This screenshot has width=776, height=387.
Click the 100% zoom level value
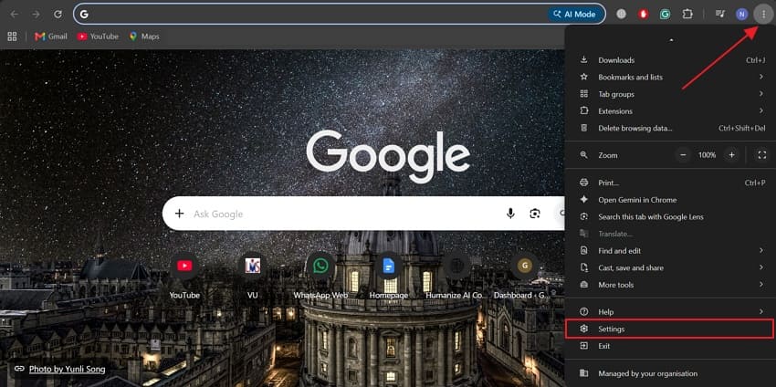pos(708,155)
